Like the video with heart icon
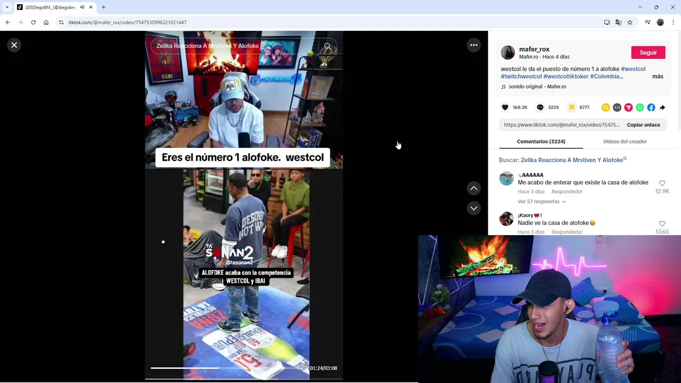 tap(505, 107)
